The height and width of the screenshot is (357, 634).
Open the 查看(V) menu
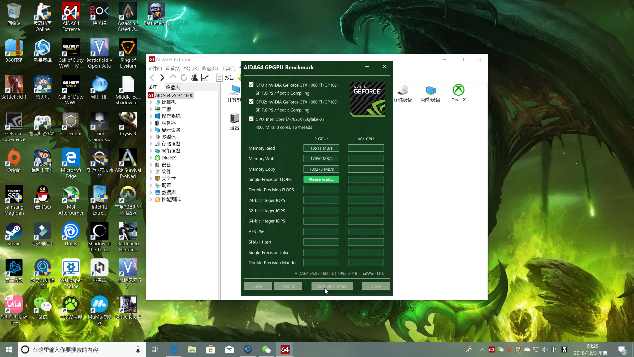tap(173, 68)
